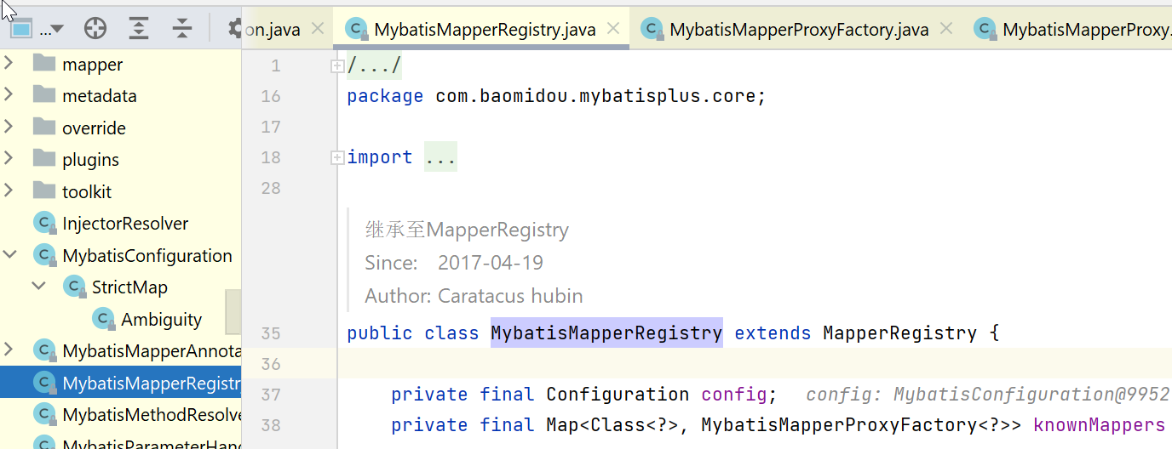The image size is (1172, 449).
Task: Click the folded import ellipsis
Action: click(x=440, y=157)
